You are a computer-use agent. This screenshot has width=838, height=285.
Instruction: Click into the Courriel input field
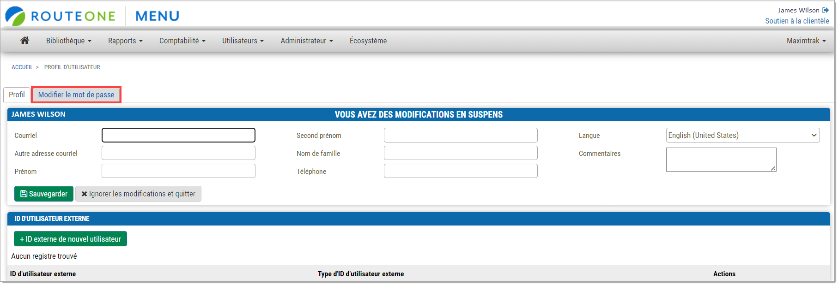coord(178,135)
